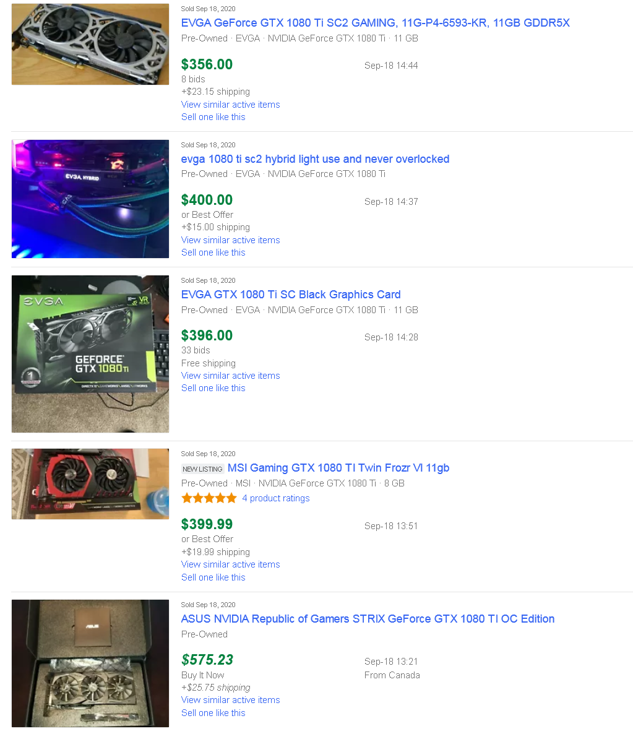Sell one like the $356.00 listing

pyautogui.click(x=213, y=117)
